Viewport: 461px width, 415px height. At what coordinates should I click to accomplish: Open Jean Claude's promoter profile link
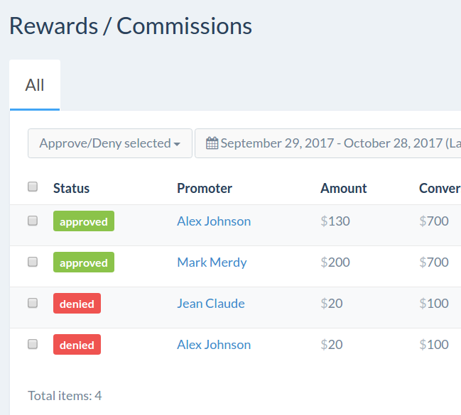pyautogui.click(x=211, y=304)
